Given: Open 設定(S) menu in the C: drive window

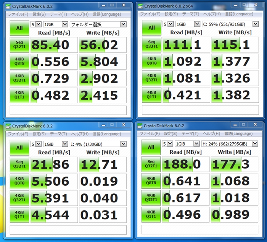Looking at the screenshot, I should point(171,14).
